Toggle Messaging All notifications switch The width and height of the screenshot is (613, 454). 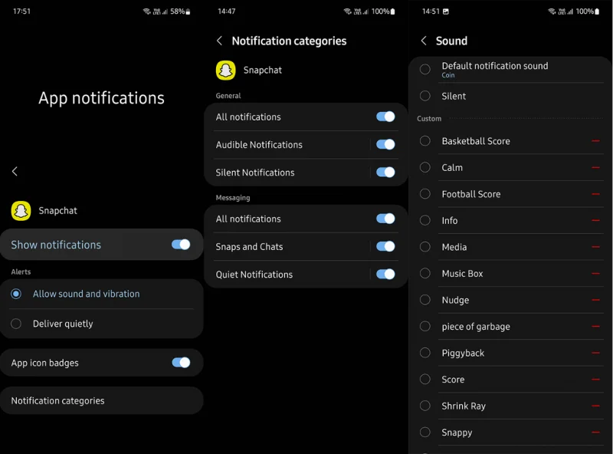[385, 219]
